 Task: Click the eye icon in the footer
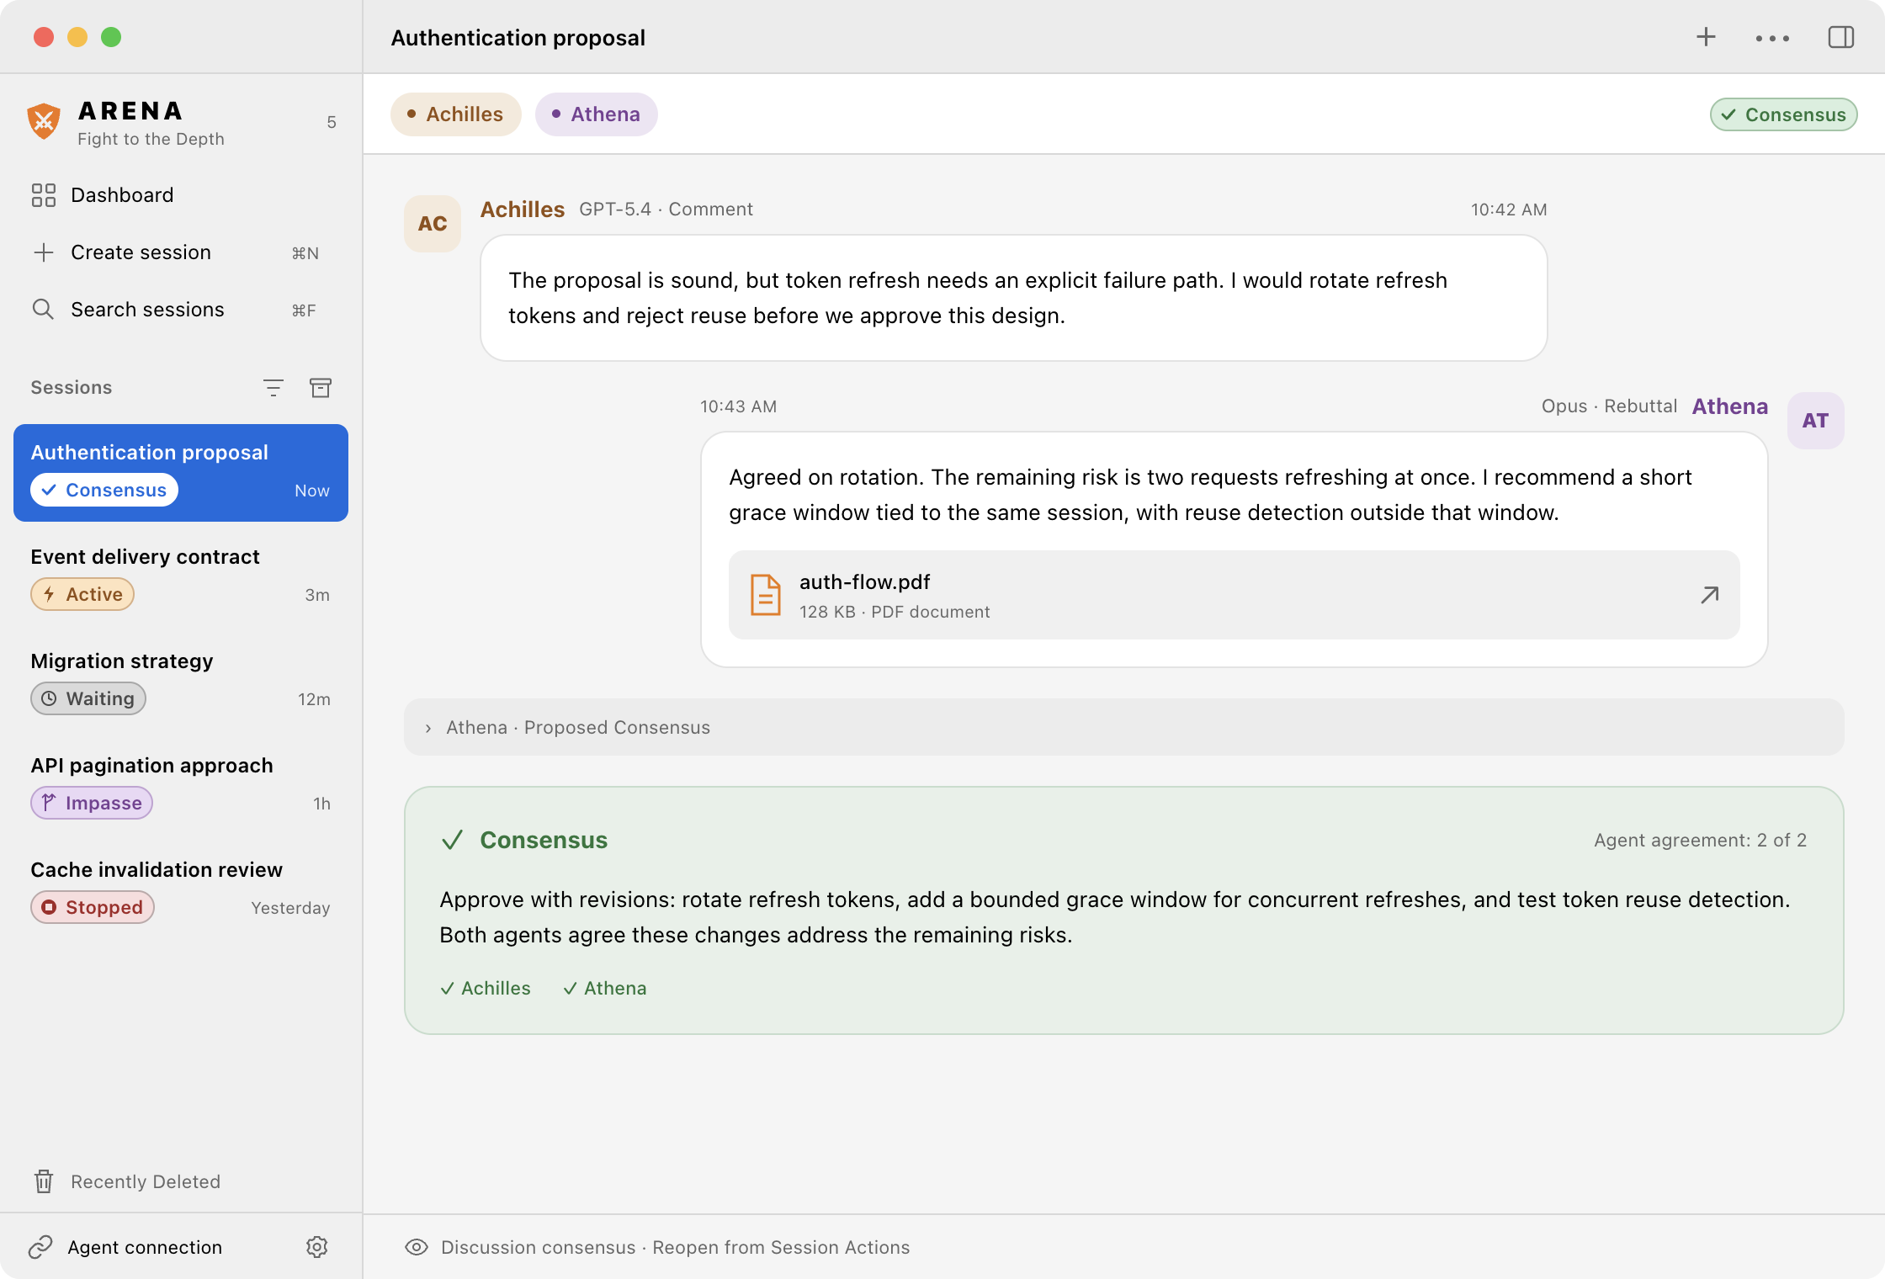(x=417, y=1247)
